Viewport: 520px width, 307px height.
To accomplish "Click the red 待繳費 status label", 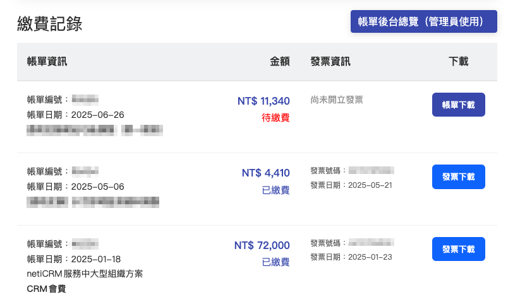I will click(x=275, y=118).
